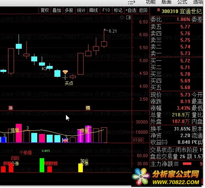Click the red 主力净额 bar

[x=187, y=164]
